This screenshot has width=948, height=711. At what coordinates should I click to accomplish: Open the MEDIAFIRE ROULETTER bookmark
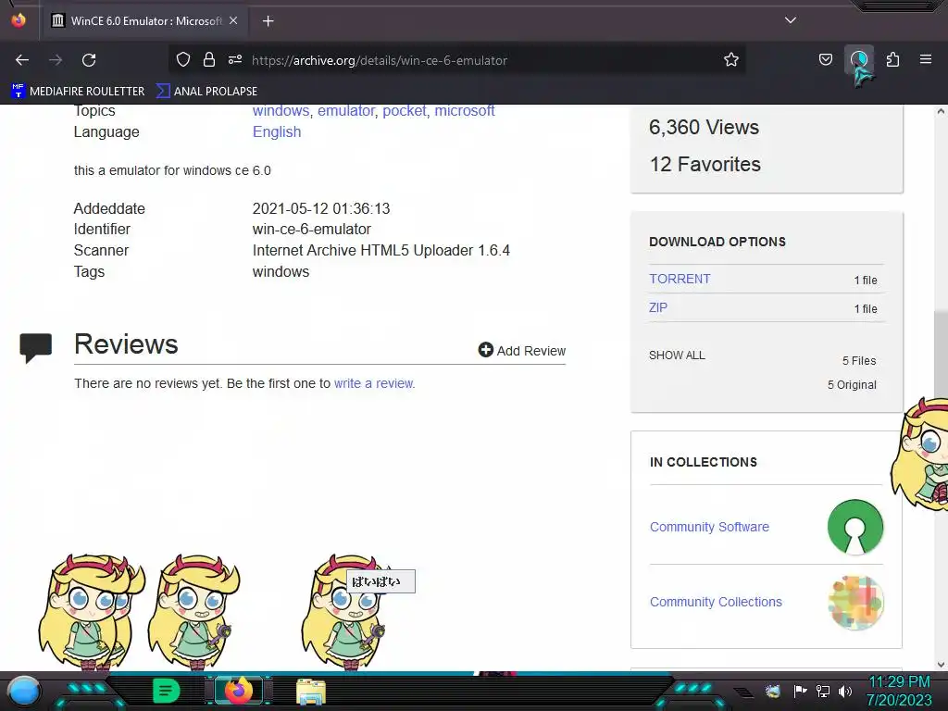pyautogui.click(x=78, y=92)
